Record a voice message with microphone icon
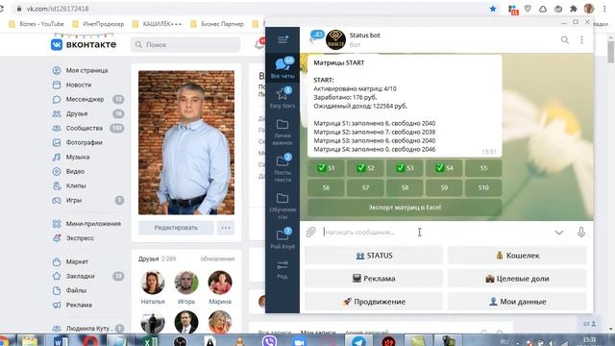Screen dimensions: 615x346 (581, 233)
